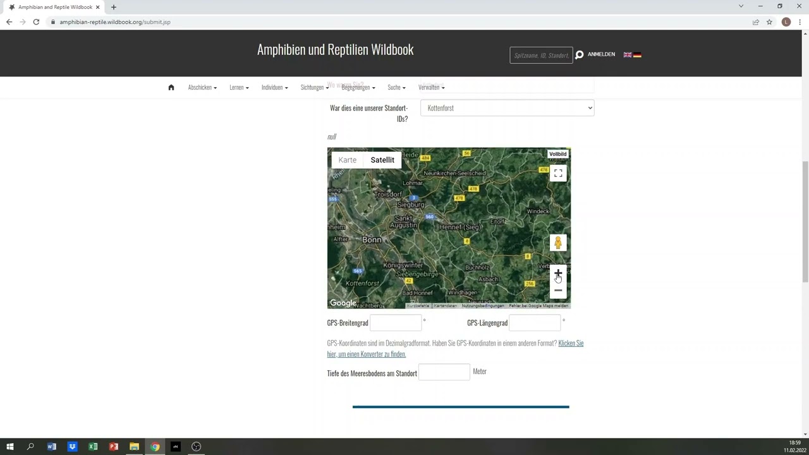This screenshot has height=455, width=809.
Task: Select the Street View pegman icon
Action: pos(558,243)
